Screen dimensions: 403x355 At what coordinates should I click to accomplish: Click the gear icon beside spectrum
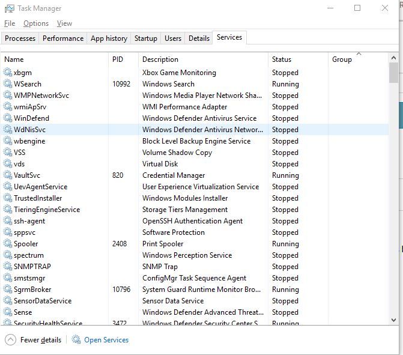8,255
